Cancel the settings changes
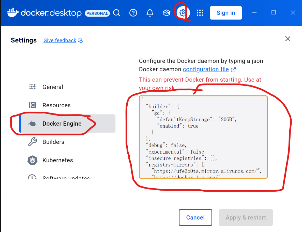The image size is (302, 232). 195,217
